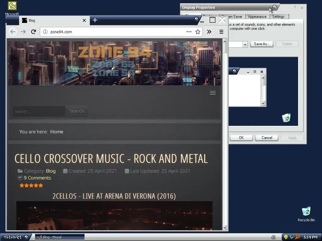Switch to Blog - Mypal taskbar button
This screenshot has width=322, height=241.
[x=60, y=237]
